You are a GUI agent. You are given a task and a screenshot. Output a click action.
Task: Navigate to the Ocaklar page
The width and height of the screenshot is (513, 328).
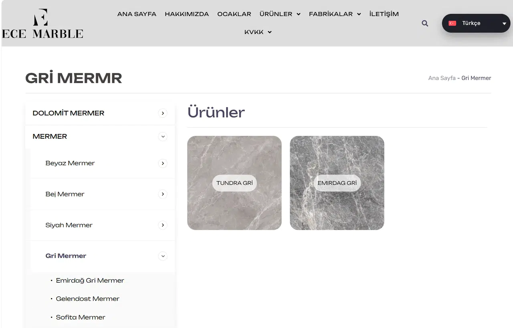click(x=234, y=14)
